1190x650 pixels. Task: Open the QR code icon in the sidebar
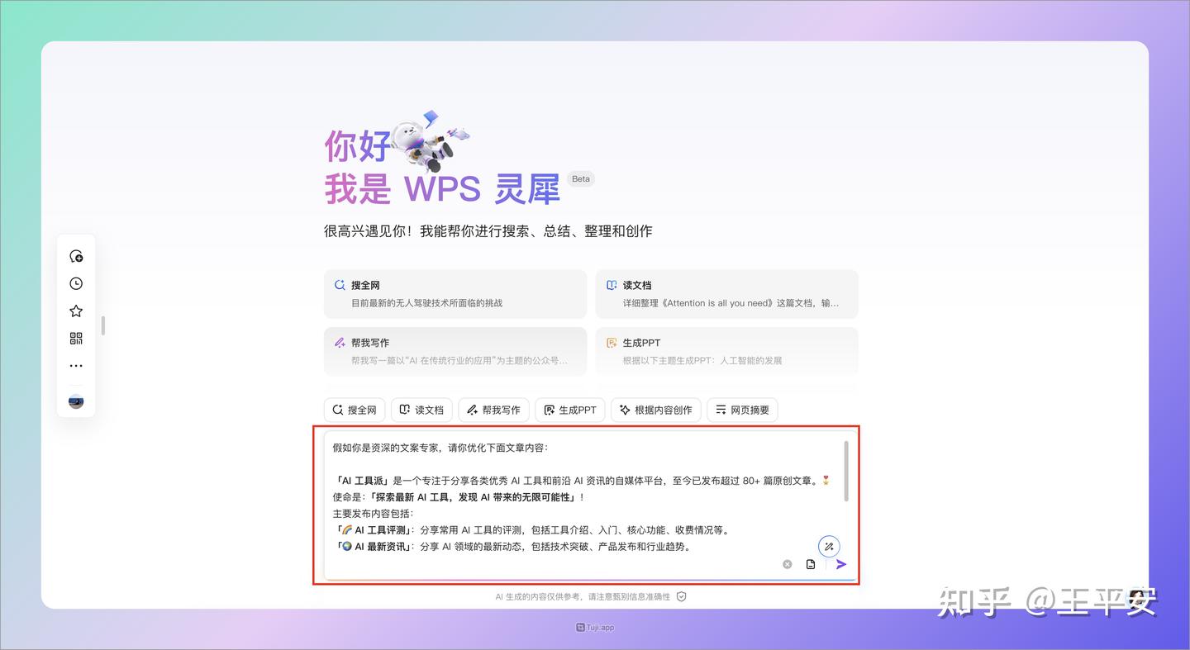click(76, 338)
